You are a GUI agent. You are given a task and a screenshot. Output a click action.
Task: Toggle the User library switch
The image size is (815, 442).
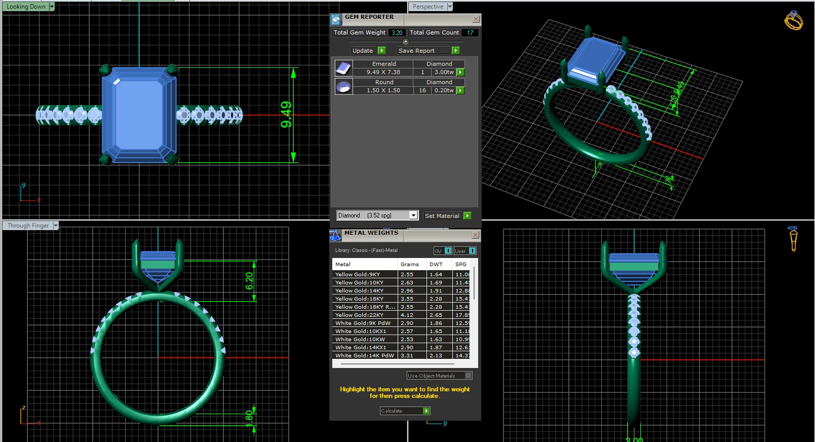point(472,251)
